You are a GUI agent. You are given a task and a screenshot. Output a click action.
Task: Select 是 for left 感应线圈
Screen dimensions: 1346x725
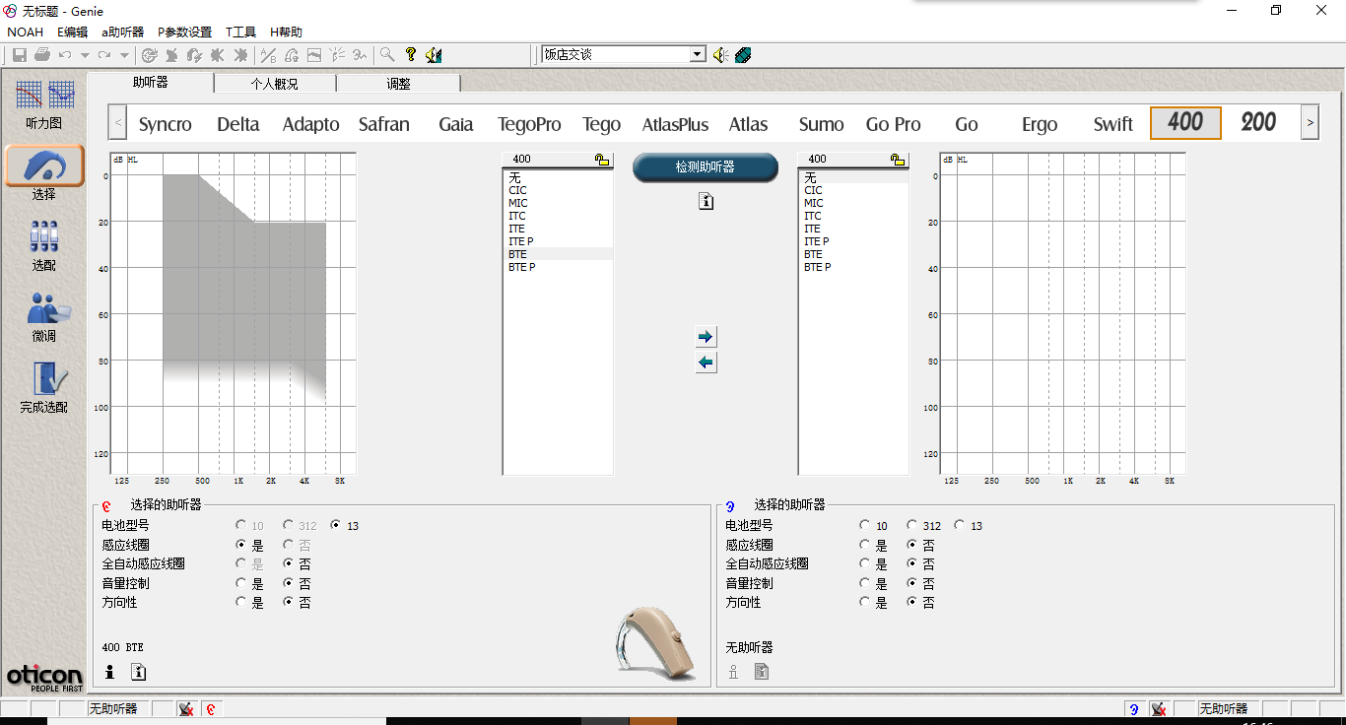click(x=241, y=544)
